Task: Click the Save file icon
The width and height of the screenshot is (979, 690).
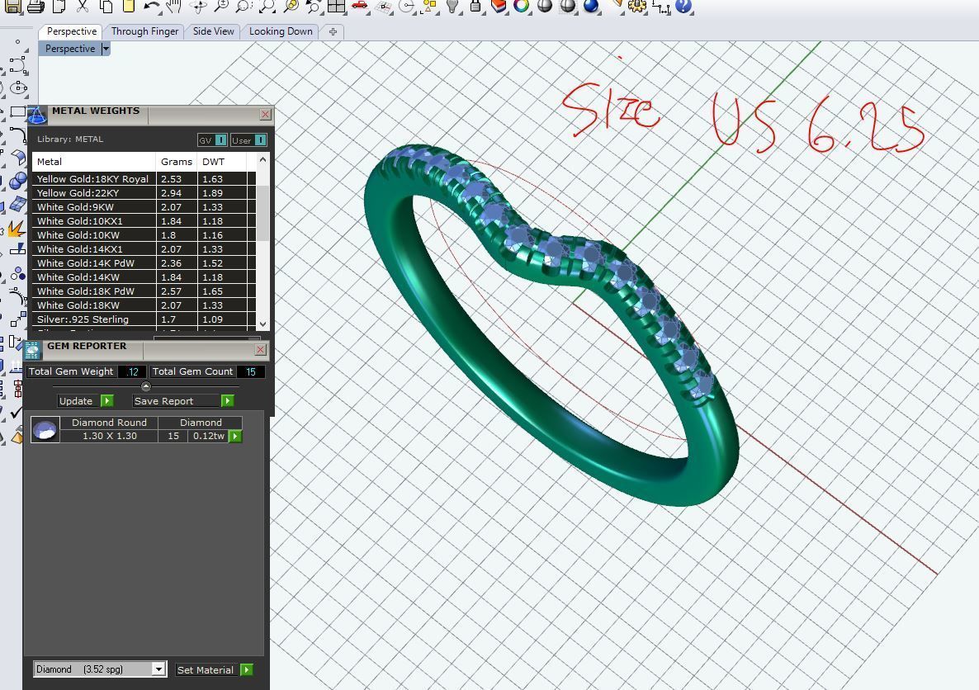Action: pyautogui.click(x=12, y=7)
